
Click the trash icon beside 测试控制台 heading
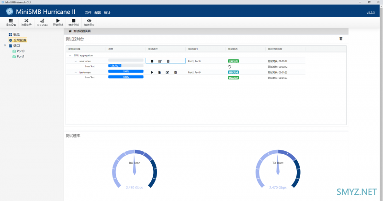point(341,39)
